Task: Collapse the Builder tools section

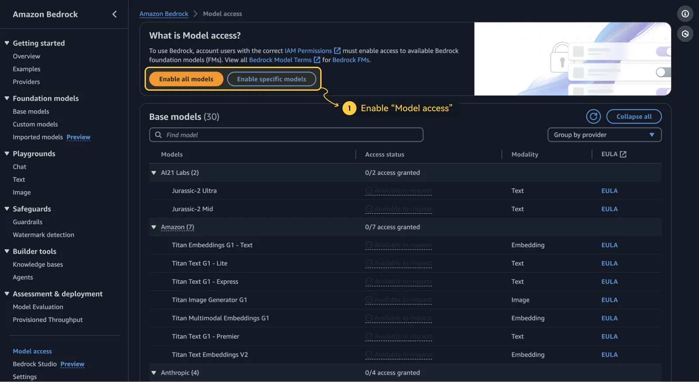Action: tap(7, 251)
